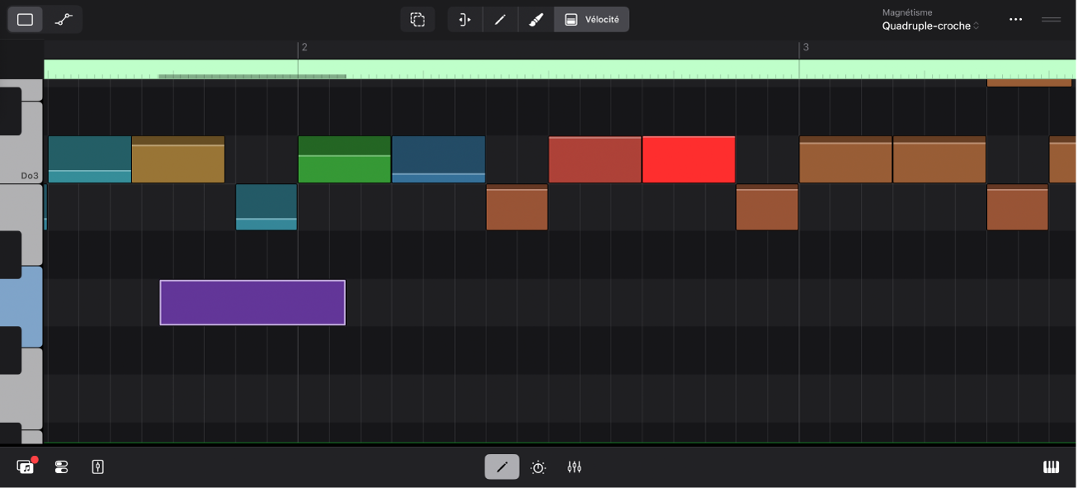Select the trim tool in toolbar
Image resolution: width=1078 pixels, height=488 pixels.
[x=465, y=20]
